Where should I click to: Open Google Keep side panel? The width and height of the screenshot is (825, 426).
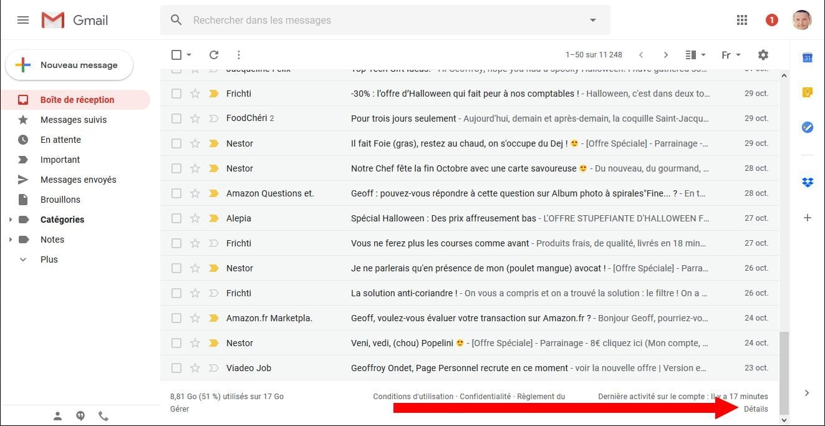[x=808, y=92]
